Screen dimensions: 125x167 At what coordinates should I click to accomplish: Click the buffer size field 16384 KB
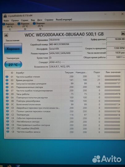[x=116, y=39]
